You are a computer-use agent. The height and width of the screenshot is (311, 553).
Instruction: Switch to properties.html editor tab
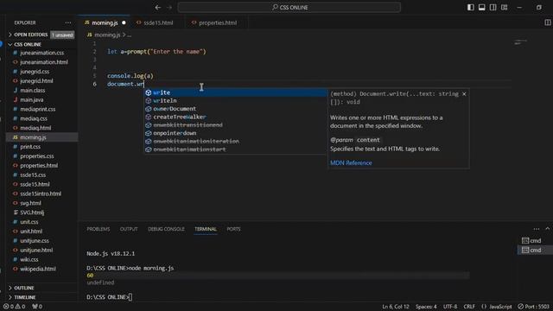coord(217,22)
